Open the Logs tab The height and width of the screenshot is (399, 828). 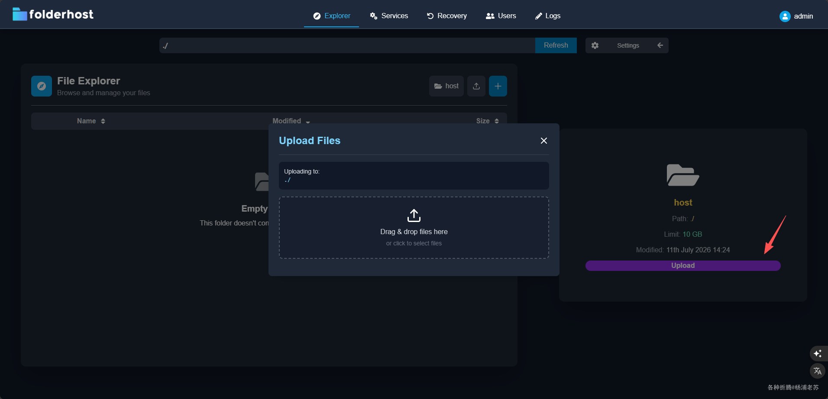click(548, 16)
